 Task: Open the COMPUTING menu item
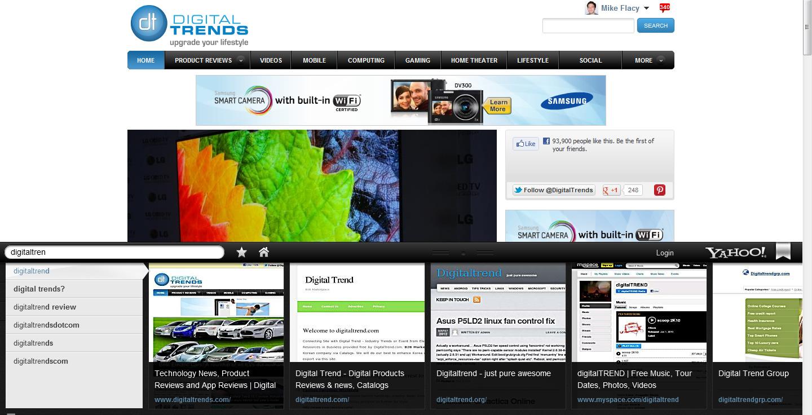click(365, 60)
